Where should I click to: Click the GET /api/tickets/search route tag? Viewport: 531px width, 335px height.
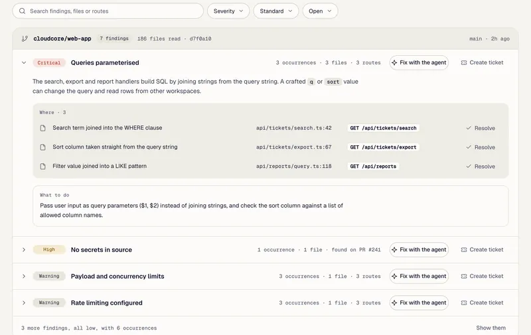(384, 128)
